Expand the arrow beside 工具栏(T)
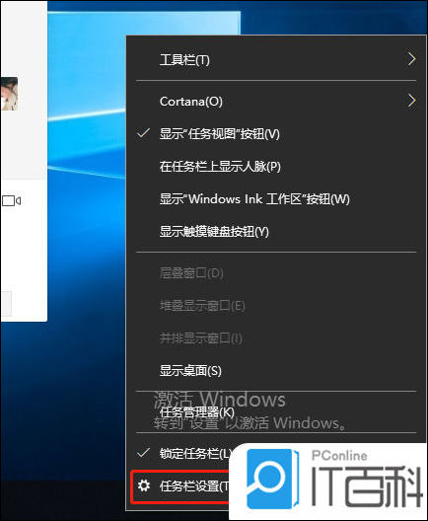This screenshot has width=428, height=521. click(x=412, y=60)
